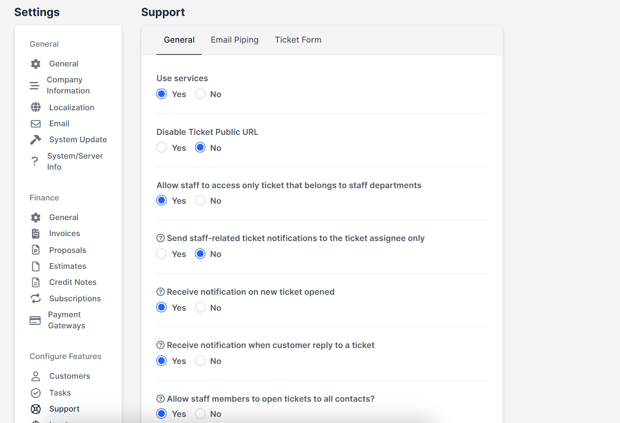Viewport: 620px width, 423px height.
Task: Select No for staff department ticket access only
Action: 200,200
